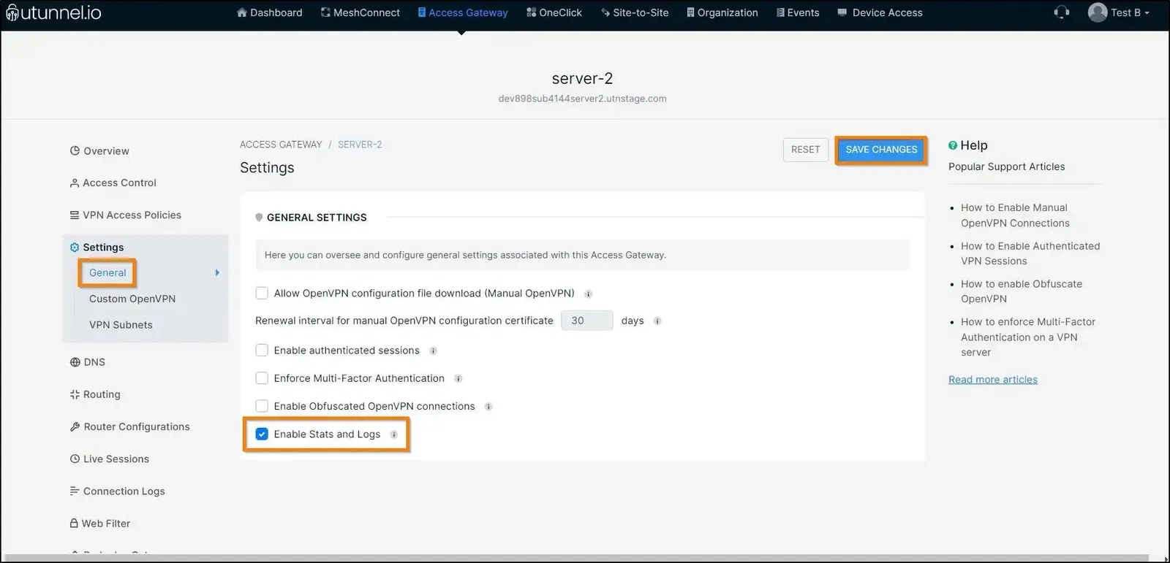Open MeshConnect in top navigation
Image resolution: width=1170 pixels, height=563 pixels.
pyautogui.click(x=361, y=12)
